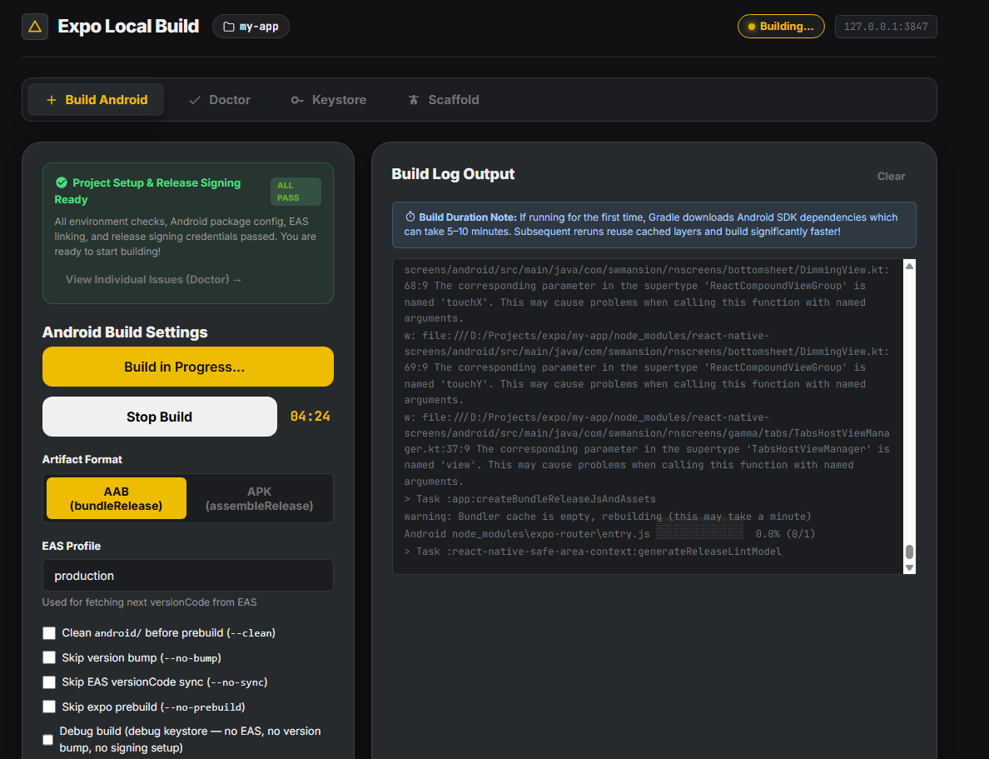Stop the running build
This screenshot has height=759, width=989.
coord(160,417)
